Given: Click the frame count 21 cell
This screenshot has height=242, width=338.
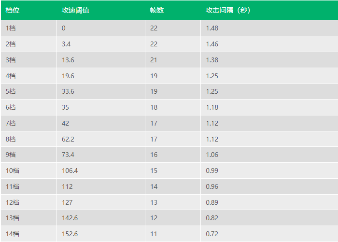Looking at the screenshot, I should click(x=173, y=60).
